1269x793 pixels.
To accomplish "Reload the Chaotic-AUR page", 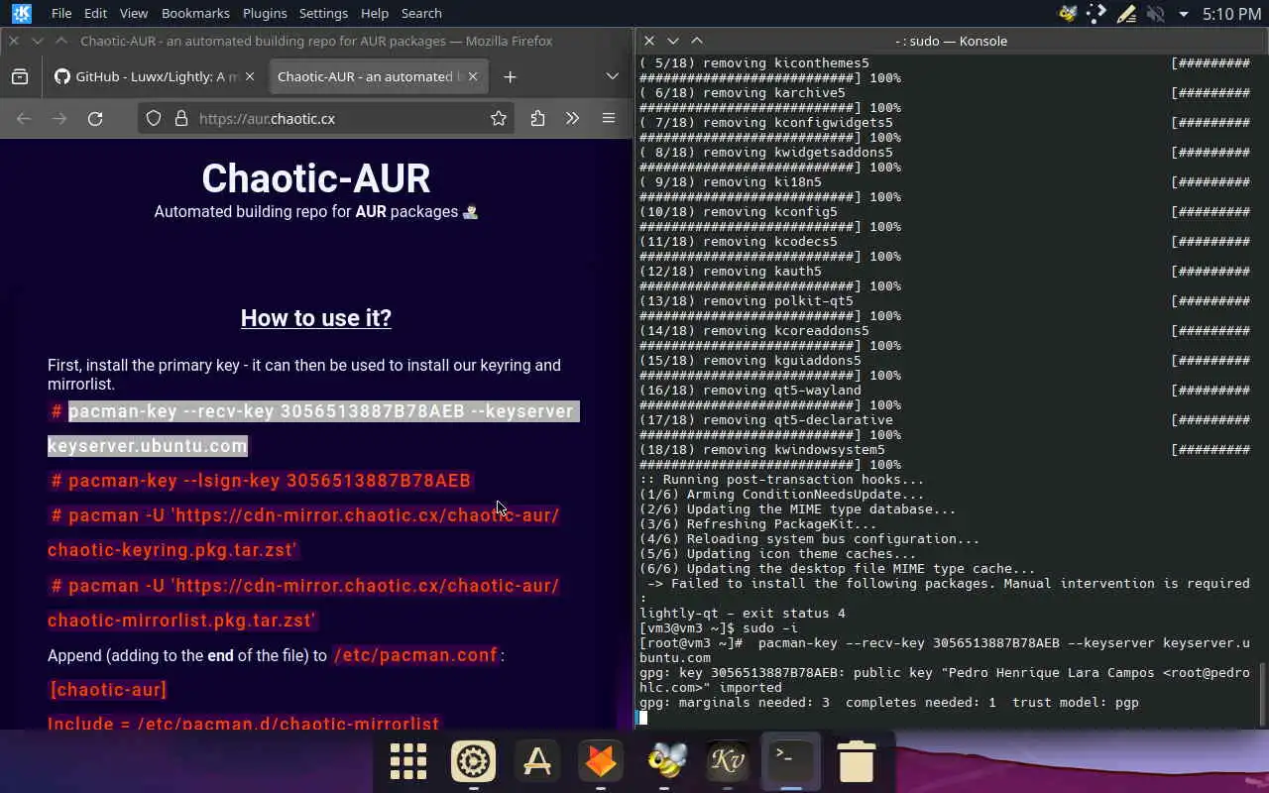I will 95,118.
